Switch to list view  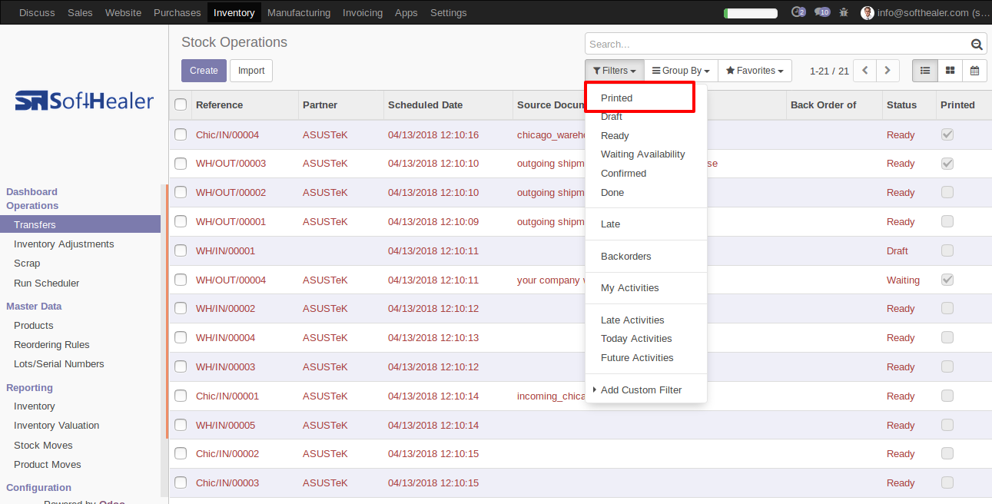925,71
